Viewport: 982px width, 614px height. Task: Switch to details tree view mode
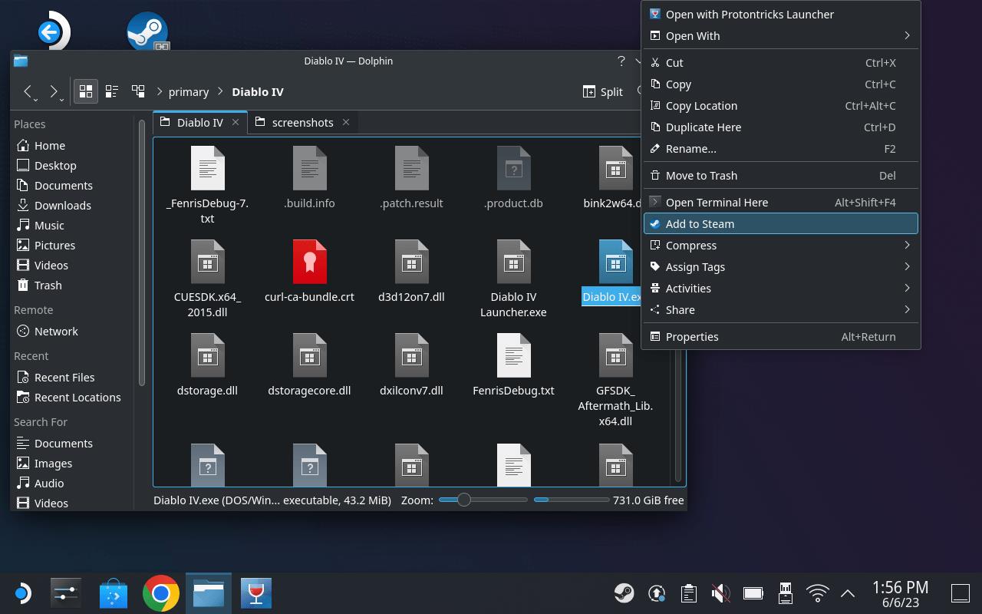tap(138, 91)
